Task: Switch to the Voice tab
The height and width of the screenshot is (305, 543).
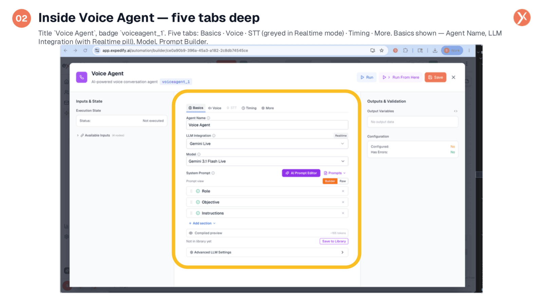Action: coord(214,108)
